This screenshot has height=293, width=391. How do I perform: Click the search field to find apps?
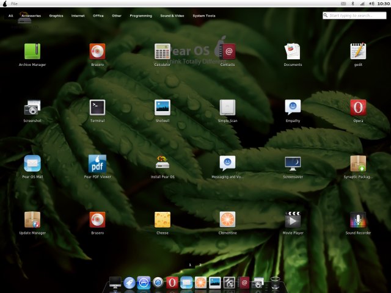pyautogui.click(x=354, y=15)
